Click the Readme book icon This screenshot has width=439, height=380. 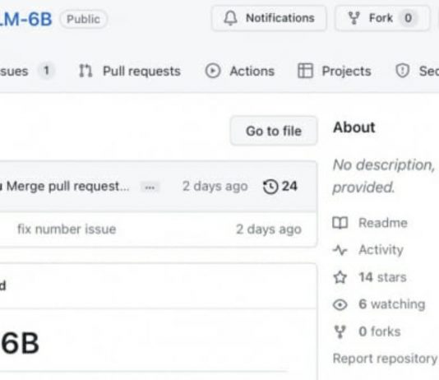point(340,223)
